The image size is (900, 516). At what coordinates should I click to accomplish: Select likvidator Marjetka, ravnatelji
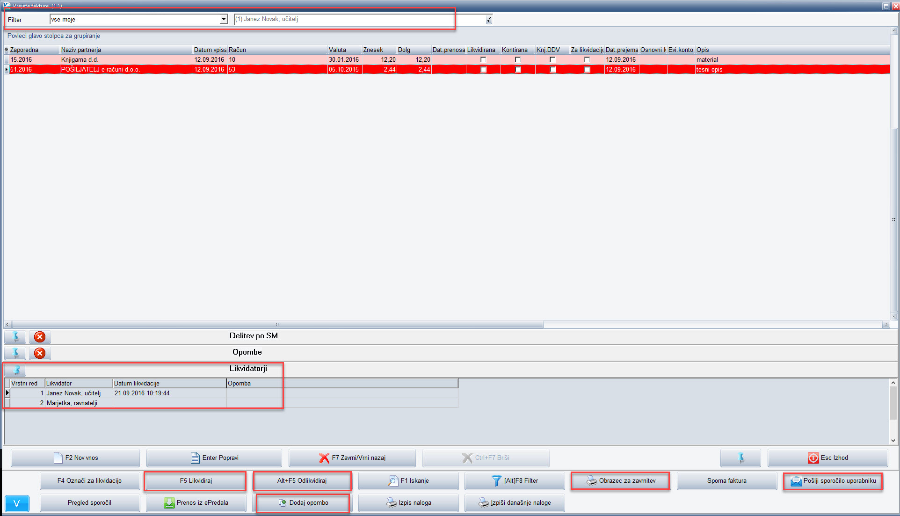(231, 403)
